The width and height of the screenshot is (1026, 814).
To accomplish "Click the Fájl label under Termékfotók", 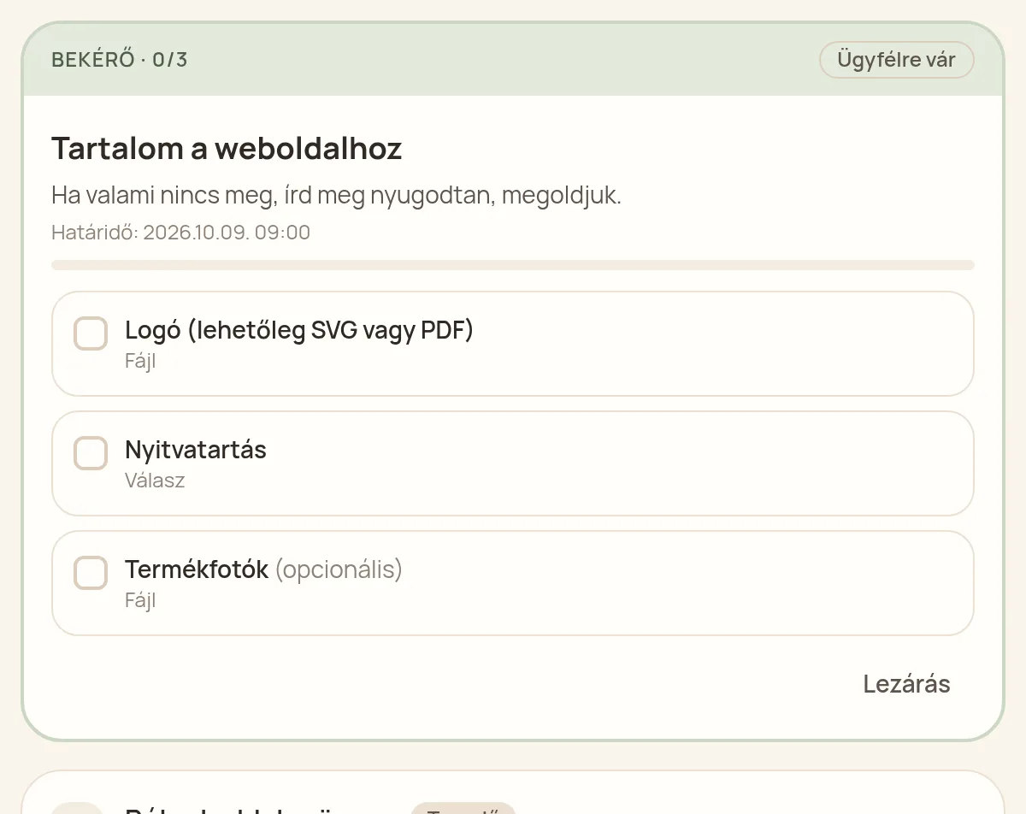I will tap(140, 600).
